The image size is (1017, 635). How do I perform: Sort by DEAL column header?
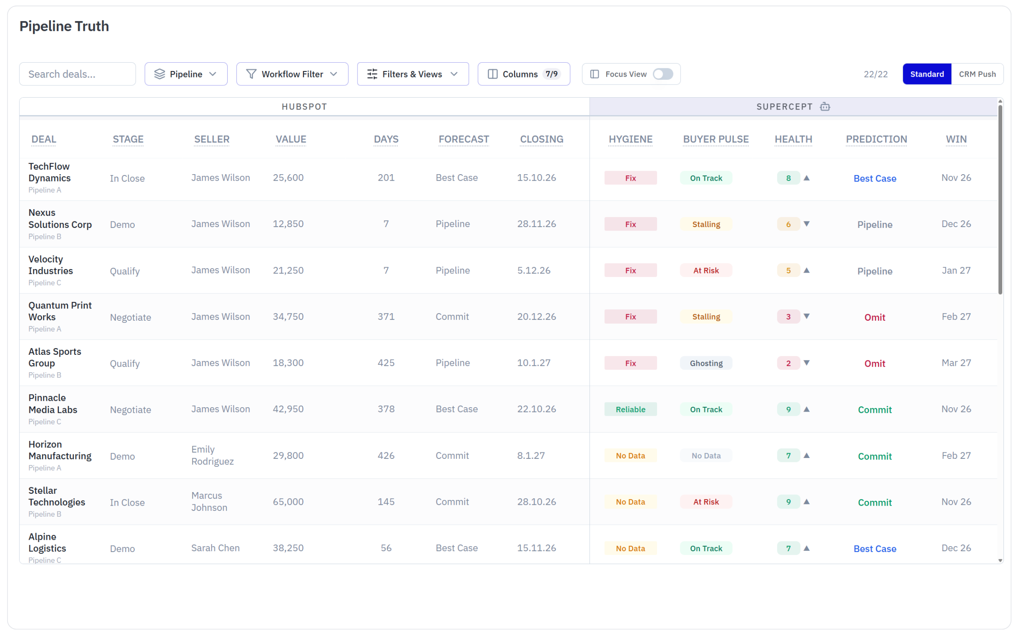pos(44,139)
